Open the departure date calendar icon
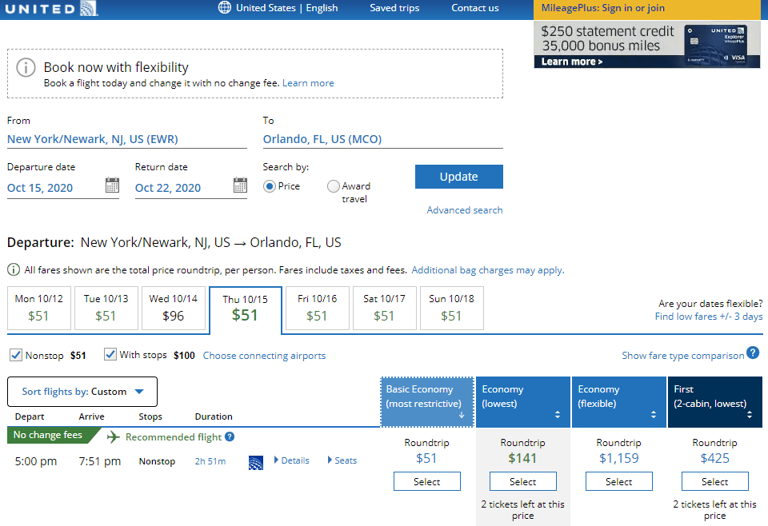 (x=113, y=185)
